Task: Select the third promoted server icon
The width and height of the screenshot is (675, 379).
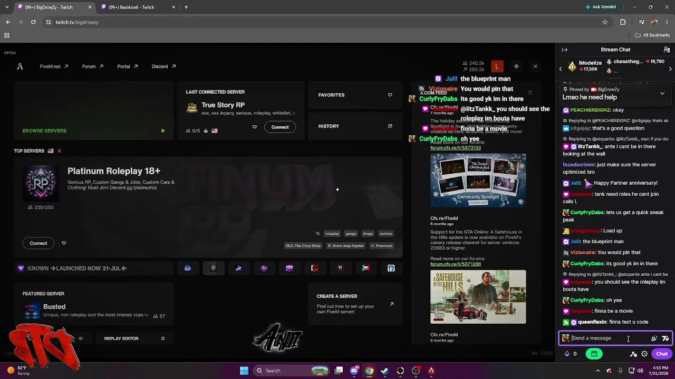Action: [x=238, y=268]
